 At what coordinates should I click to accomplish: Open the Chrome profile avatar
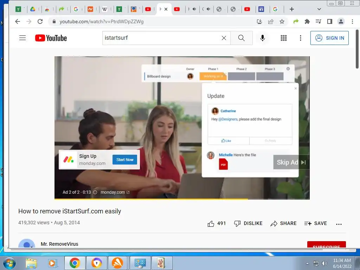(341, 21)
